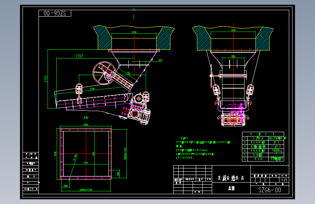Select the spoked handwheel in the side view
Screen dimensions: 315x204
[x=104, y=73]
